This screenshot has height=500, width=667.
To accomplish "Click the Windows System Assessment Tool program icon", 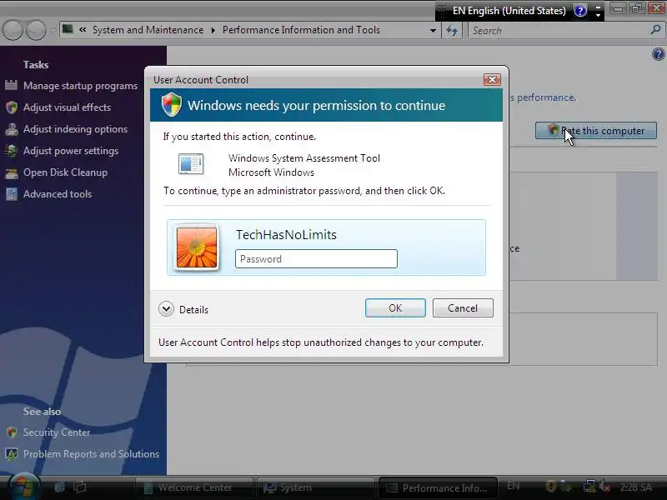I will 191,164.
